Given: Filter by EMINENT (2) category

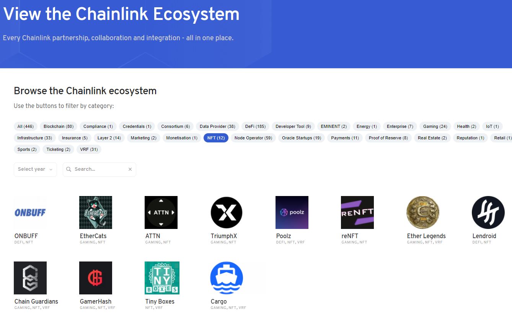Looking at the screenshot, I should (334, 126).
